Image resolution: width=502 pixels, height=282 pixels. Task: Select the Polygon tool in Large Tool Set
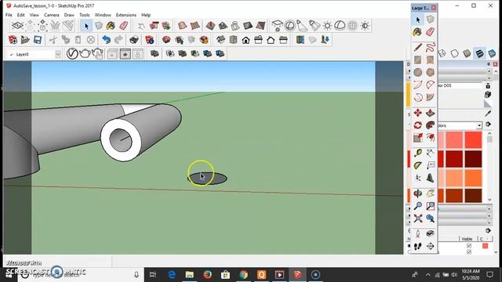tap(431, 72)
